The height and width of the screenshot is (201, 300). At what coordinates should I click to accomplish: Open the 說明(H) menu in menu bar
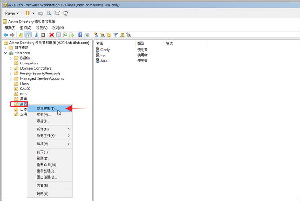pos(58,28)
